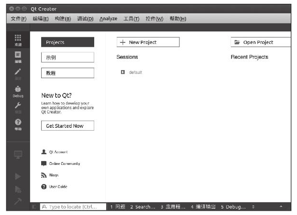Click the Qt Account person icon
297x215 pixels.
[x=44, y=152]
